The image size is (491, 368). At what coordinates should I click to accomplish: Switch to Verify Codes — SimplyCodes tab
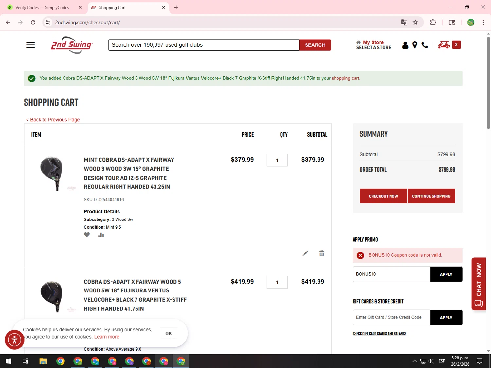42,7
